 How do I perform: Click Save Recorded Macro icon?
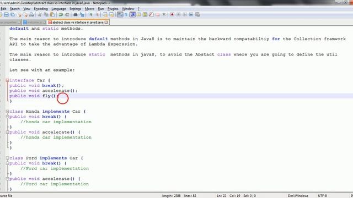tap(197, 15)
